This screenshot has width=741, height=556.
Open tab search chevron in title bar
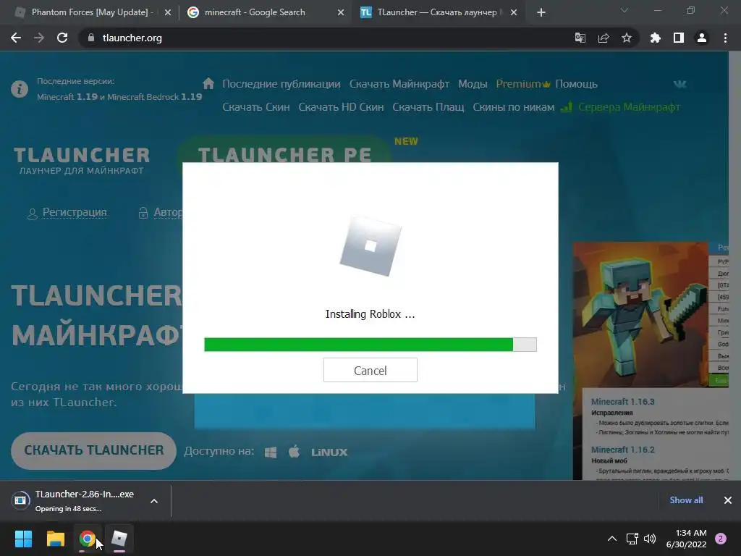click(x=624, y=10)
